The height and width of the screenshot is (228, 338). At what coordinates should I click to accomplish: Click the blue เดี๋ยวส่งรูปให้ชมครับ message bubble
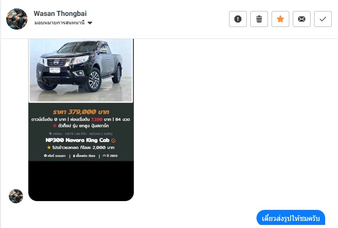tap(291, 218)
